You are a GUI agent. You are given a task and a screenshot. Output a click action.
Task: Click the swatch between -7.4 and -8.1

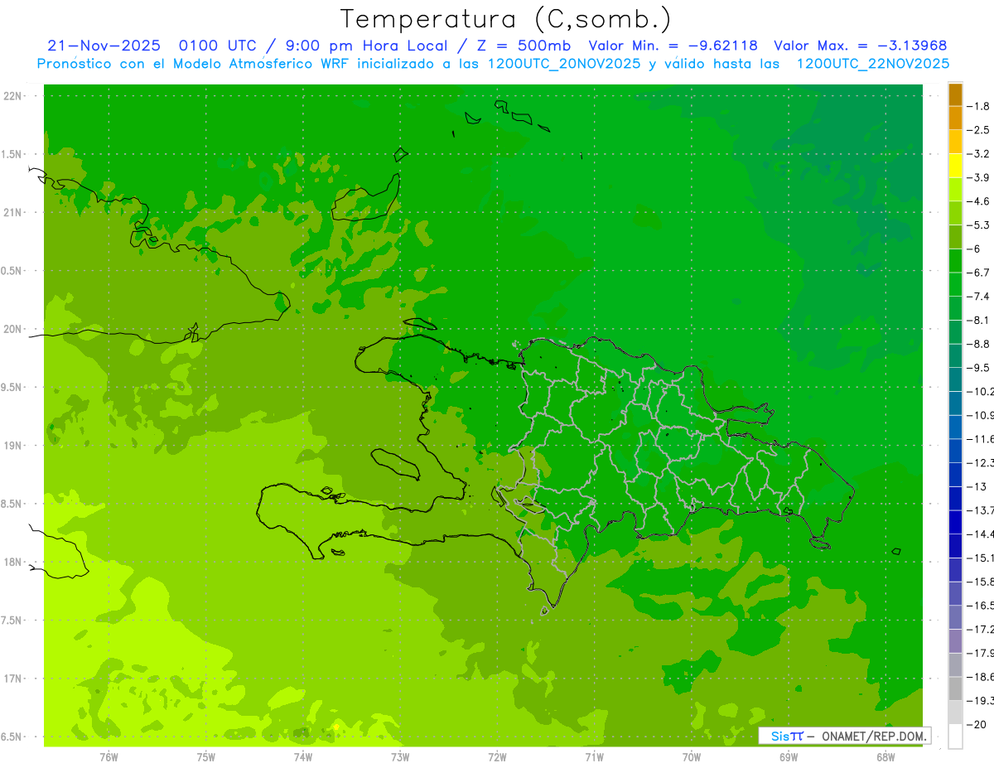click(x=955, y=308)
